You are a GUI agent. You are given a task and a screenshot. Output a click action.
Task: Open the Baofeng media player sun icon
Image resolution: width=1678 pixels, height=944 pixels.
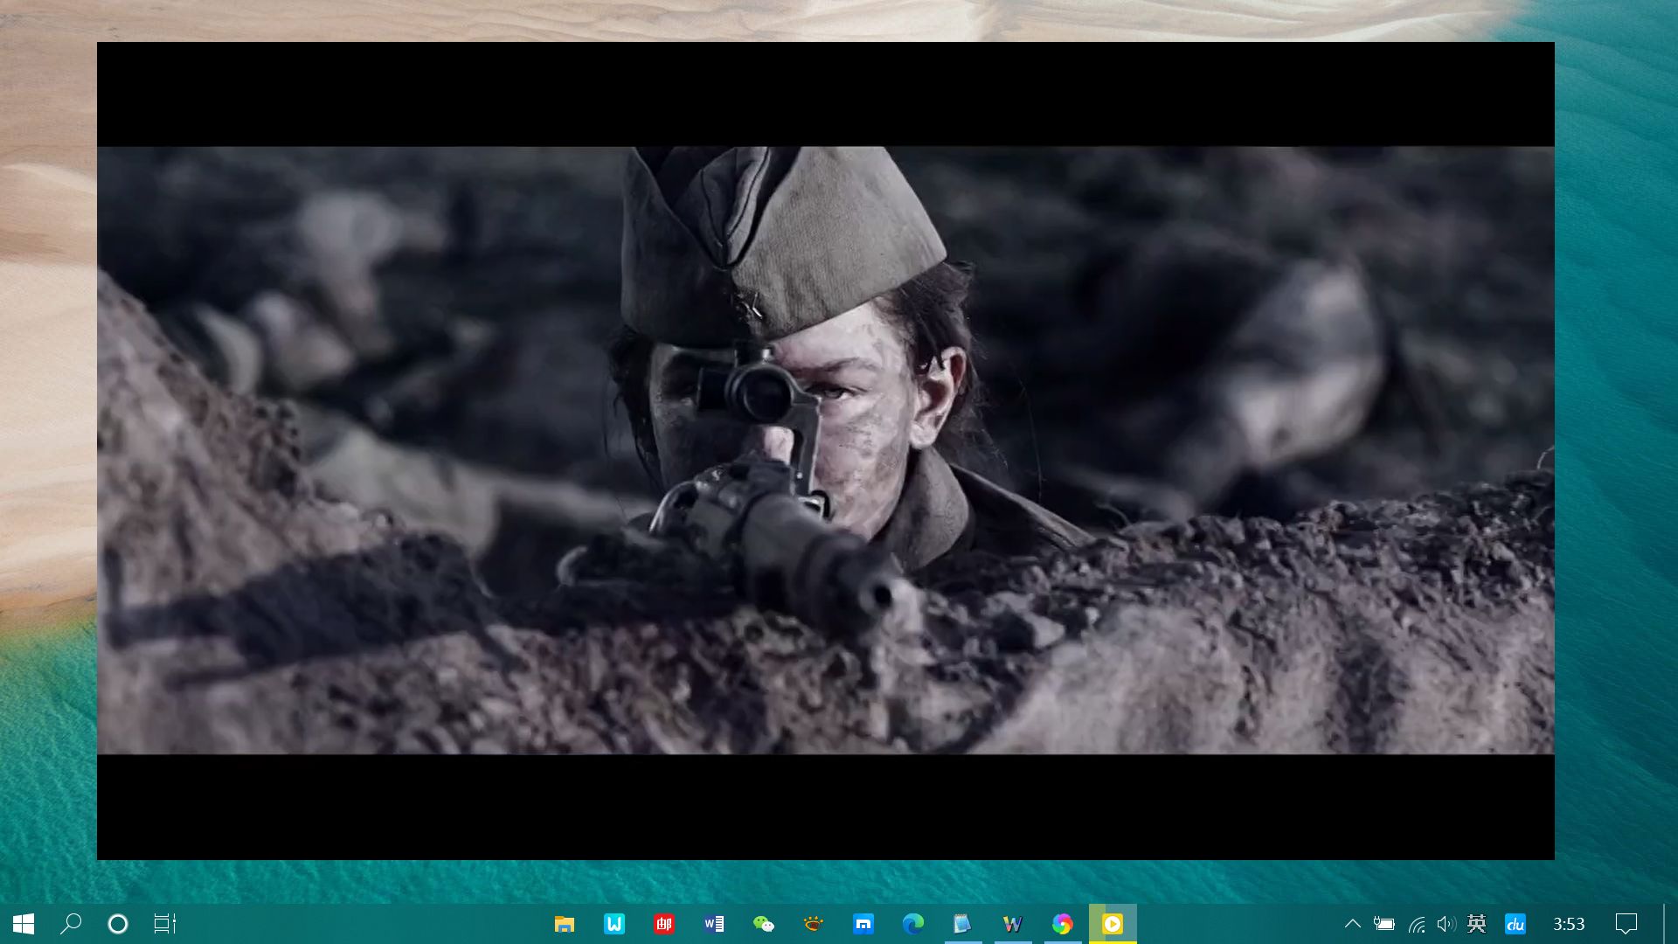(813, 924)
